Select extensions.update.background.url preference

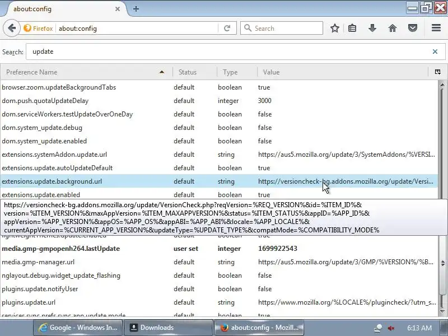tap(219, 181)
